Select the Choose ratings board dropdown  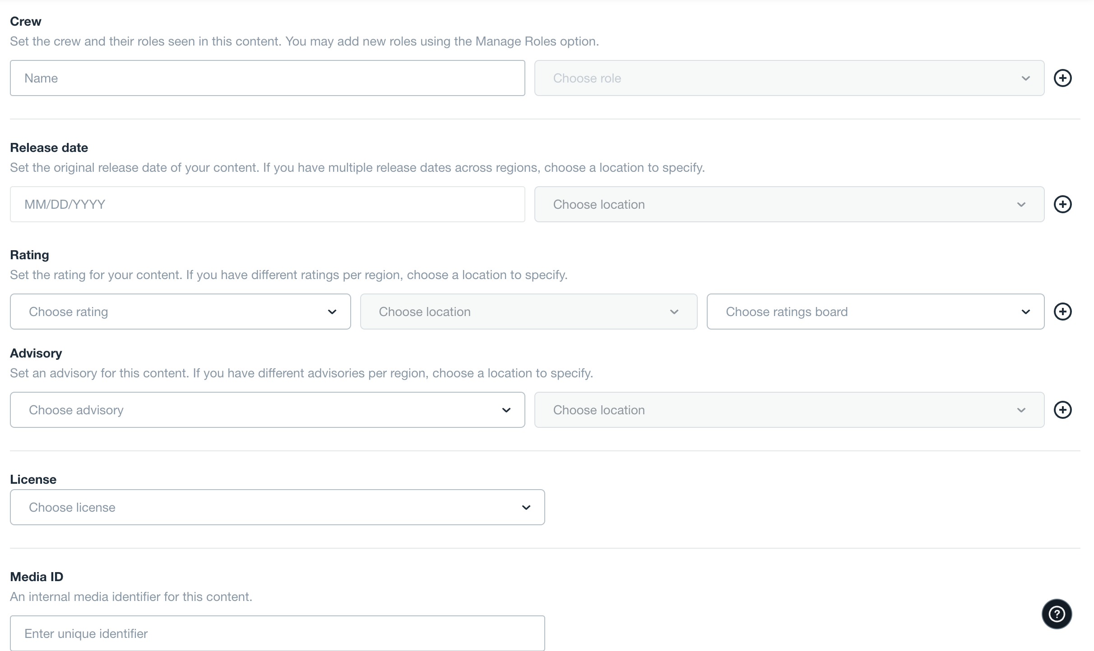[874, 311]
